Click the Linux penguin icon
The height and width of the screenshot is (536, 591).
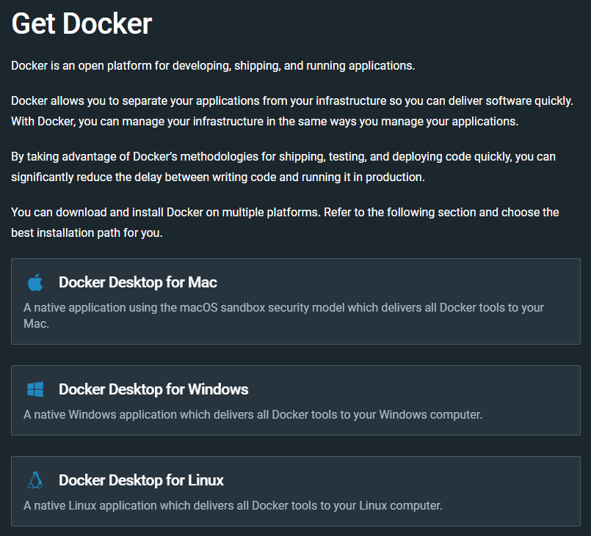(x=35, y=480)
